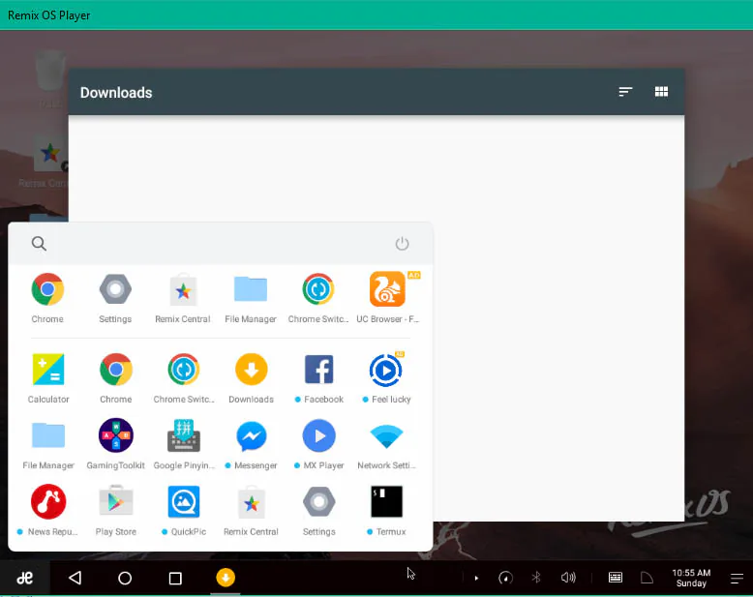The height and width of the screenshot is (597, 753).
Task: Click the power button in the launcher
Action: coord(402,244)
